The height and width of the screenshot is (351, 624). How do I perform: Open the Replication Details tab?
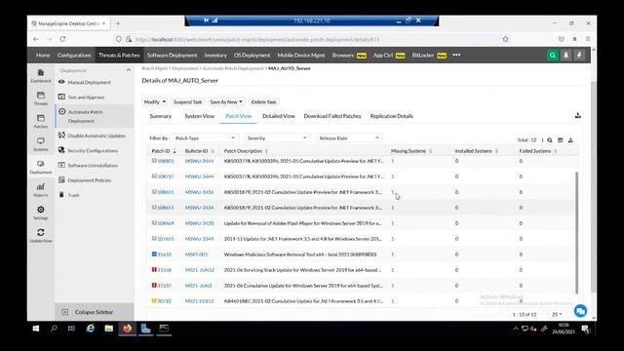point(392,116)
